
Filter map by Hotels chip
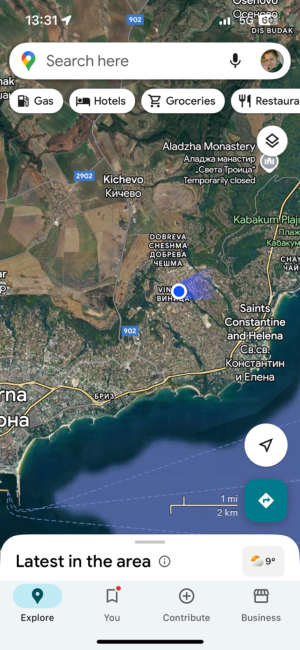click(x=102, y=101)
